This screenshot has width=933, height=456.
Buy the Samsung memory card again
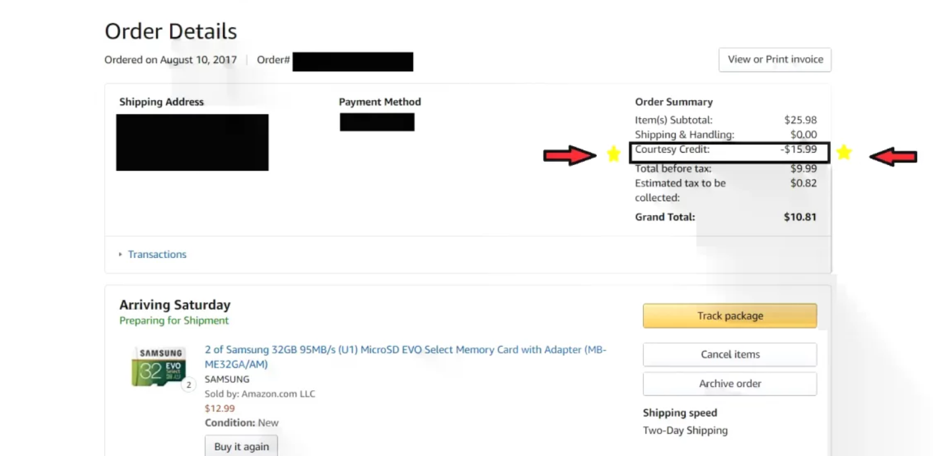click(241, 445)
